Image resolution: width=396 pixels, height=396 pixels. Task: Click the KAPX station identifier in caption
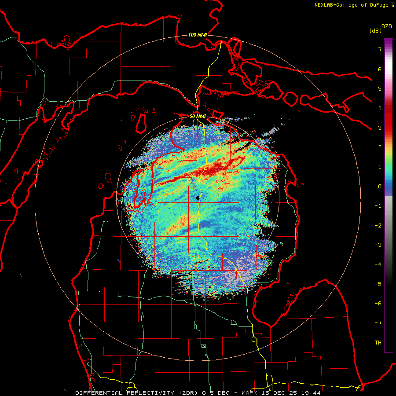click(250, 393)
